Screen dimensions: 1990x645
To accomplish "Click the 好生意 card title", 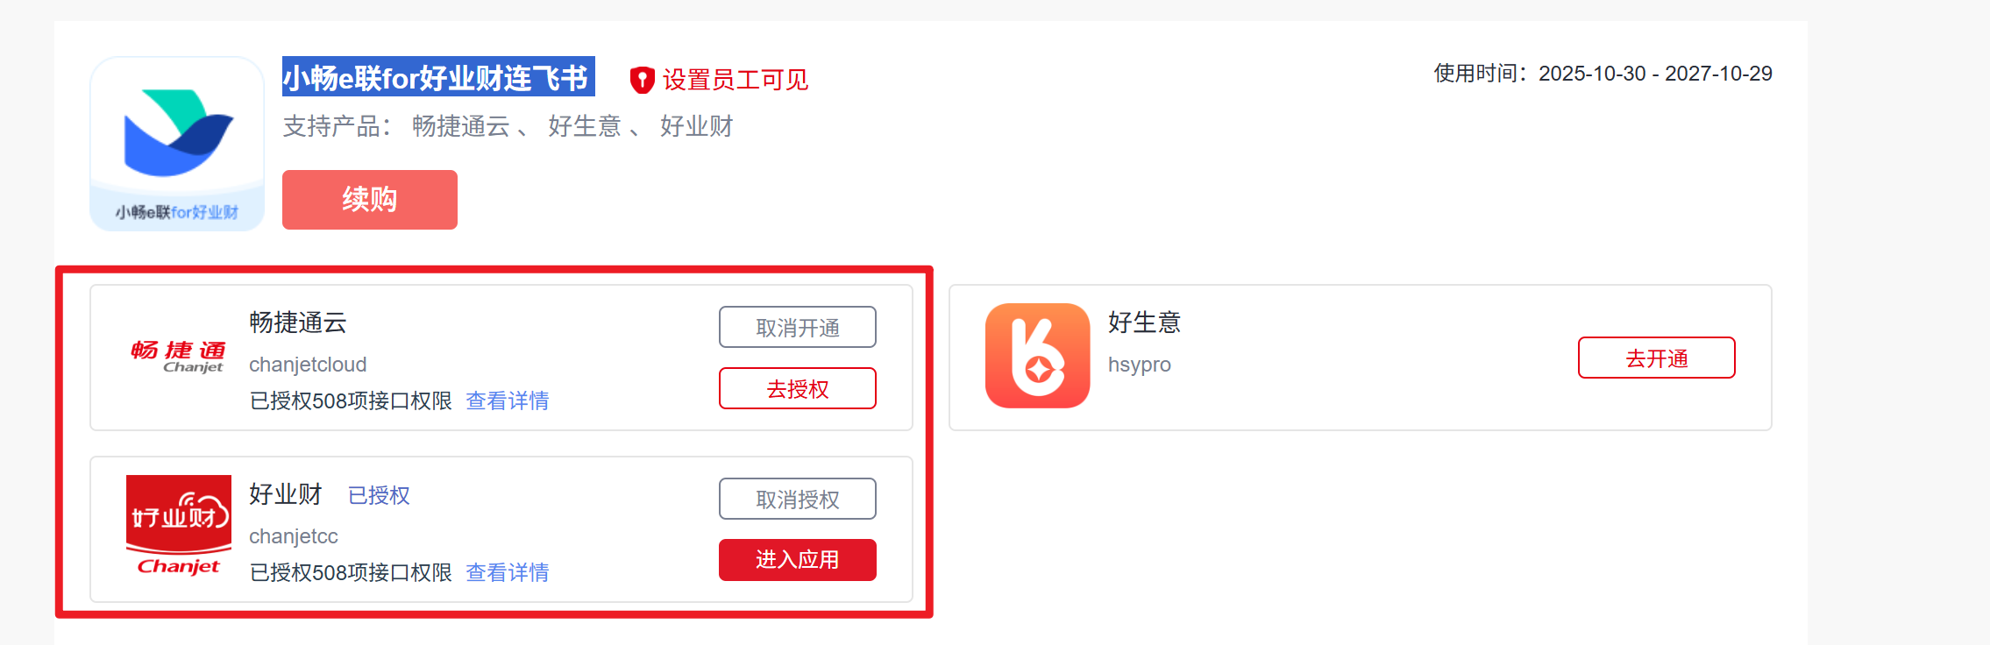I will click(x=1144, y=322).
